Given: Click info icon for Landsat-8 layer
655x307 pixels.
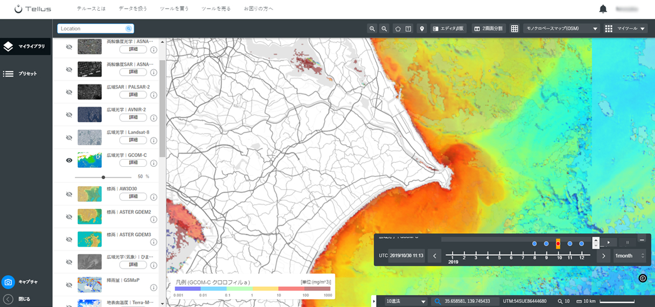Looking at the screenshot, I should [x=154, y=141].
